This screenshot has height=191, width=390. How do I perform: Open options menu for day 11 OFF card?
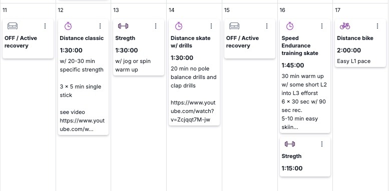click(x=45, y=26)
